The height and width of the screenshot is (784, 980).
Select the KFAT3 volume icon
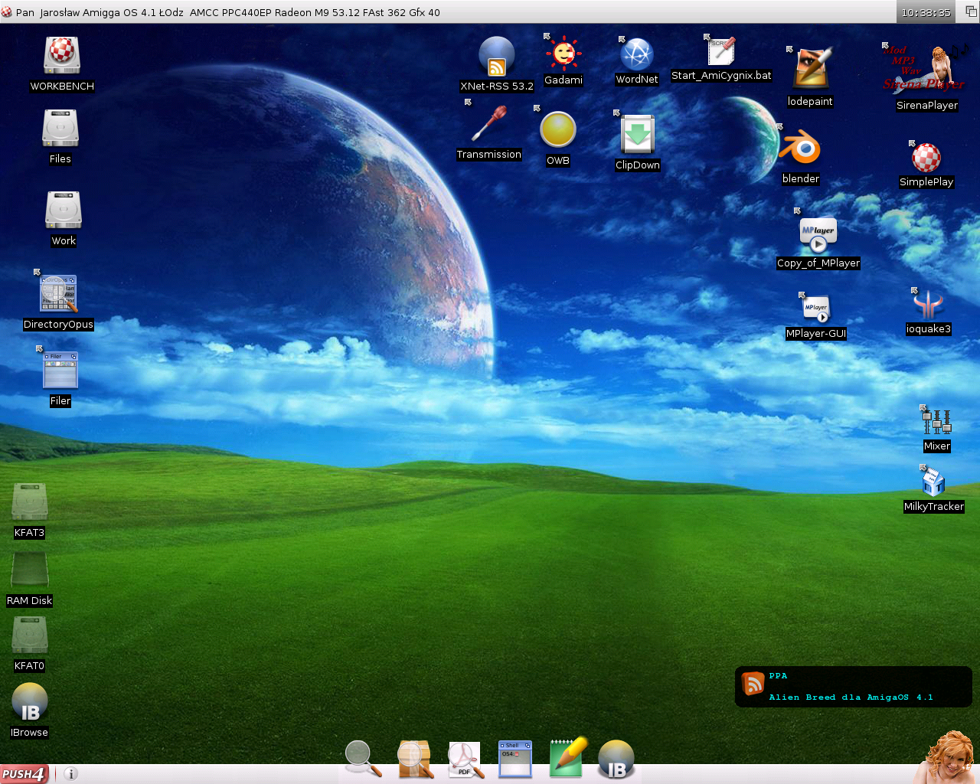[30, 502]
